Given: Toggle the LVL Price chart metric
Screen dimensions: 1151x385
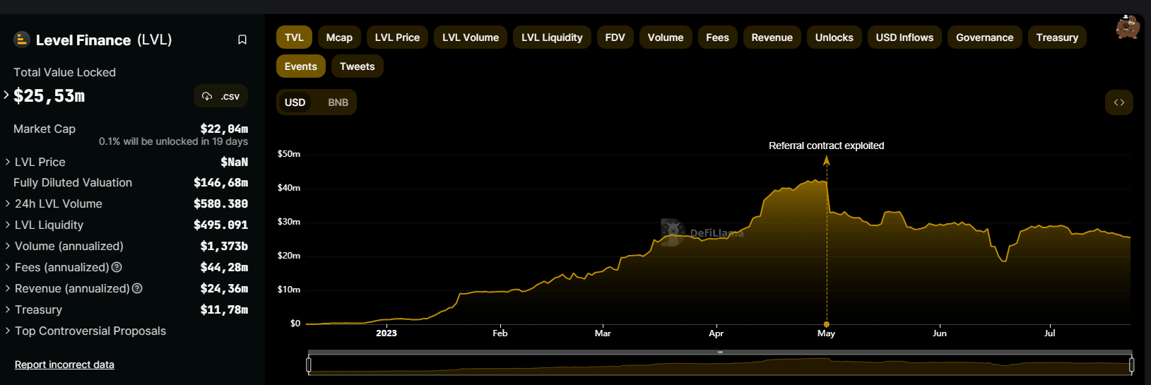Looking at the screenshot, I should click(x=397, y=37).
